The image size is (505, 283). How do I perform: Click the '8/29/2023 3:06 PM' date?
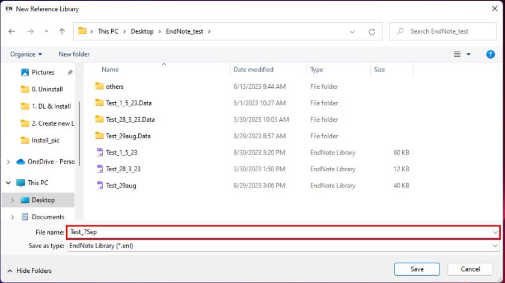click(259, 186)
